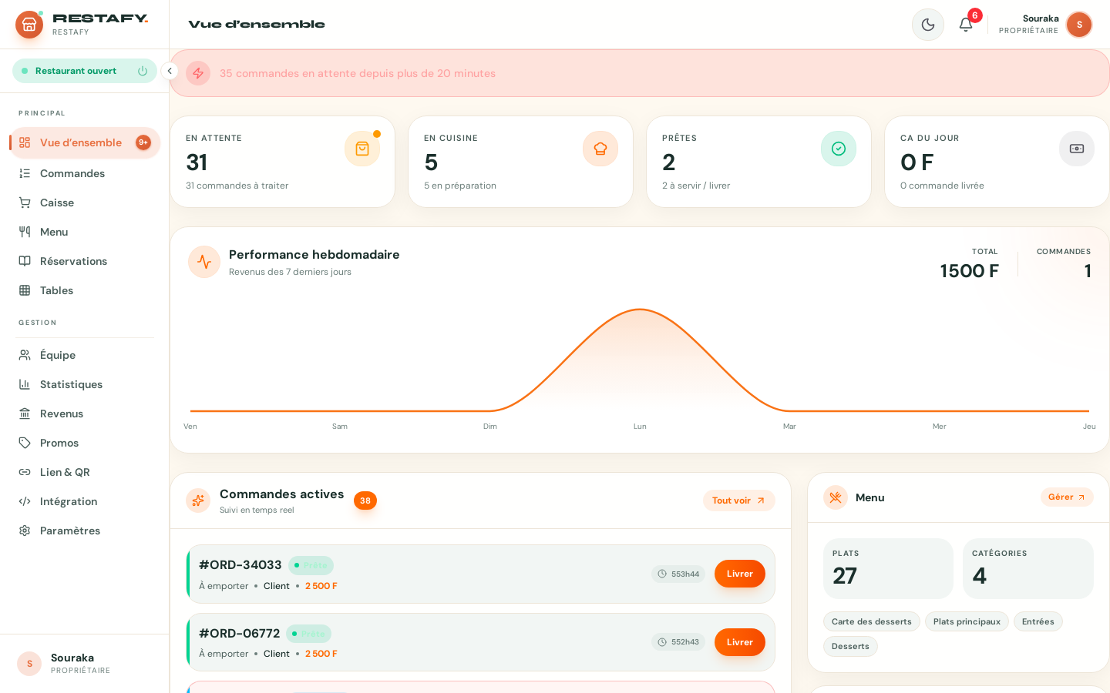Select the Carte des desserts category chip
Viewport: 1110px width, 693px height.
tap(872, 621)
